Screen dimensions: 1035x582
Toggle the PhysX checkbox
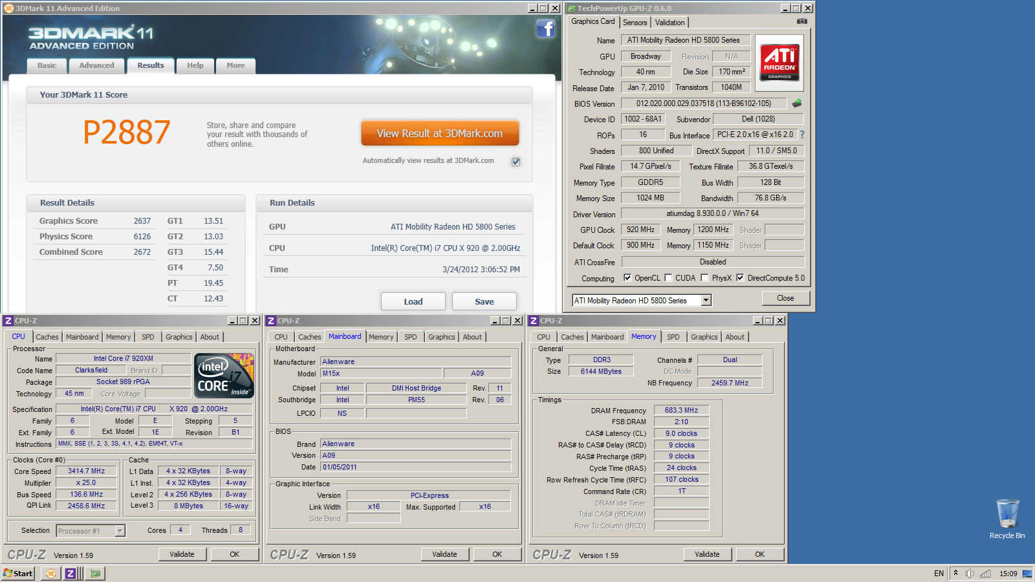(704, 278)
